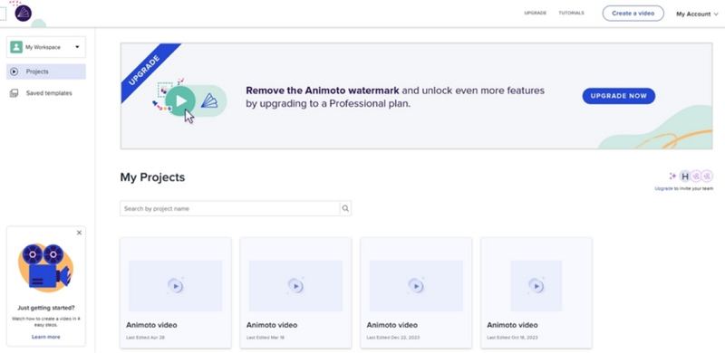The width and height of the screenshot is (725, 353).
Task: Click Animoto video title edited Apr 28
Action: click(x=151, y=325)
